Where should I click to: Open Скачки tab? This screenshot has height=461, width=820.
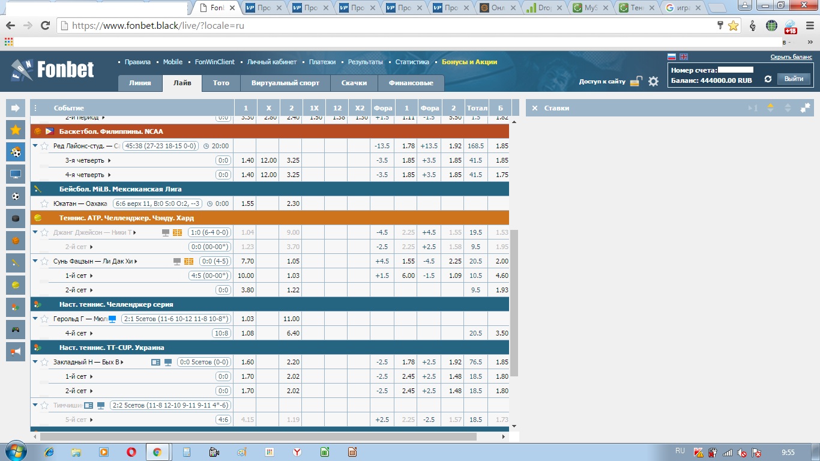pos(354,83)
